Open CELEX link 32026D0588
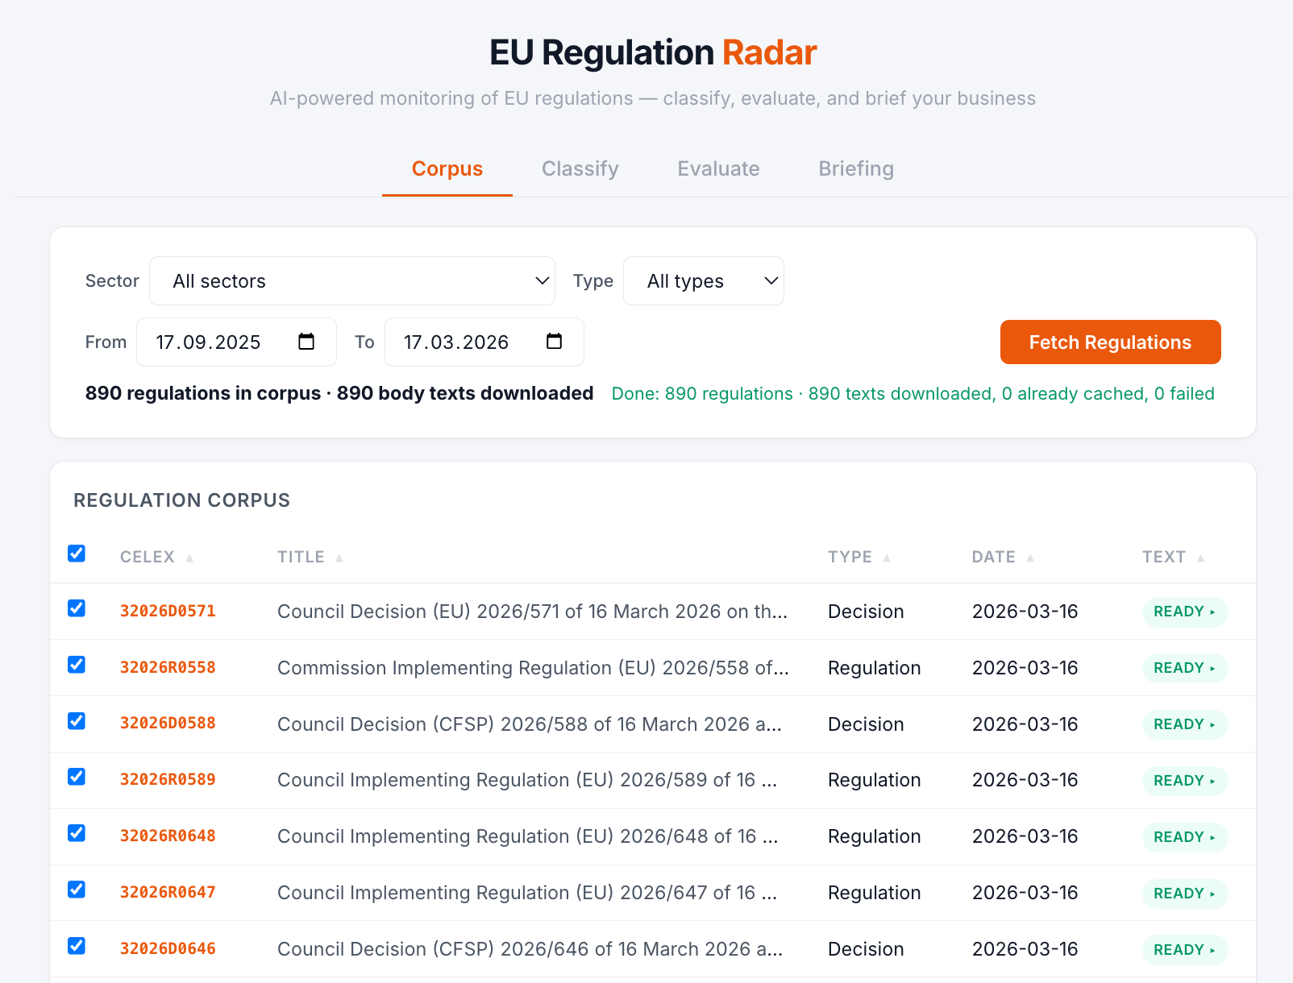The height and width of the screenshot is (983, 1293). 168,724
